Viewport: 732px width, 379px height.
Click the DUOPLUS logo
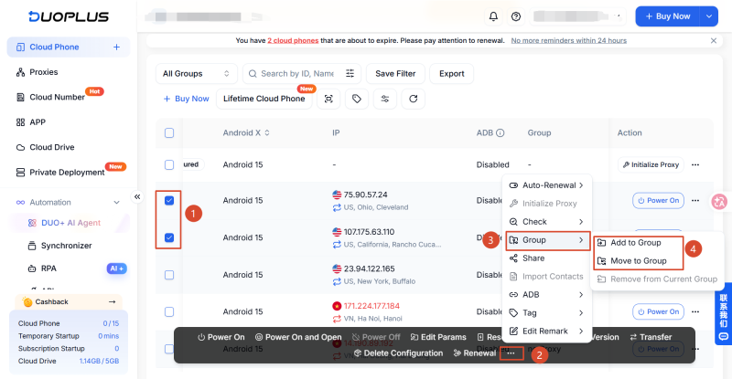pos(69,16)
